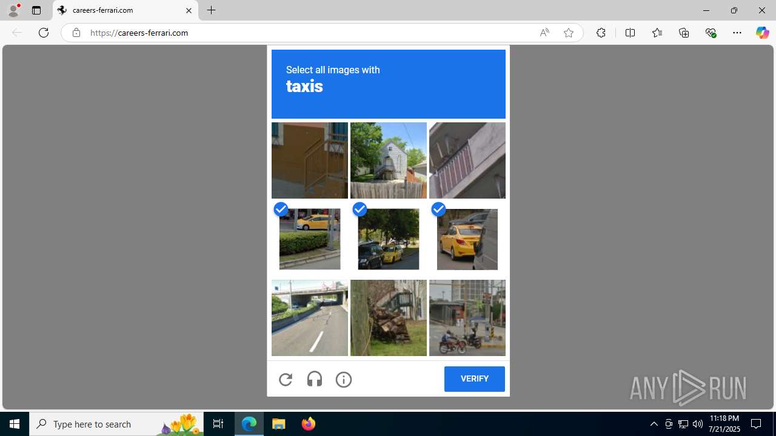This screenshot has width=776, height=436.
Task: Go back to previous page
Action: pos(17,33)
